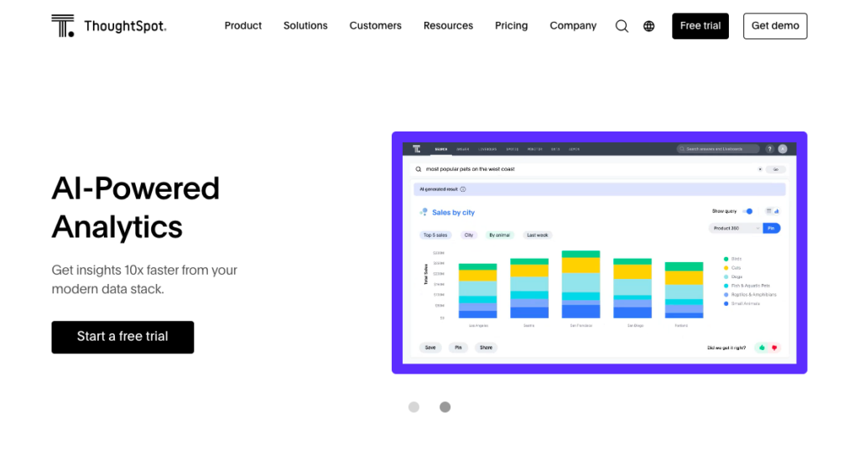Click the ThoughtSpot logo inside the dashboard top bar
The image size is (859, 459).
[416, 149]
